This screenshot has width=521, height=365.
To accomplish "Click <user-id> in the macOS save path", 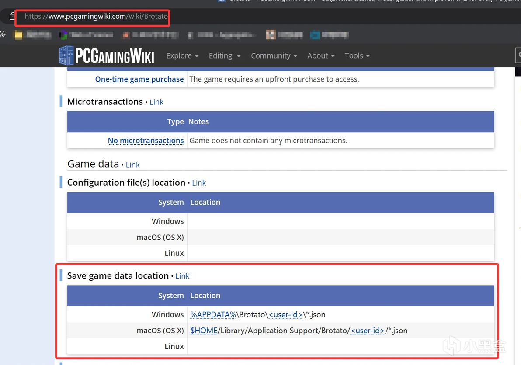I will point(368,331).
